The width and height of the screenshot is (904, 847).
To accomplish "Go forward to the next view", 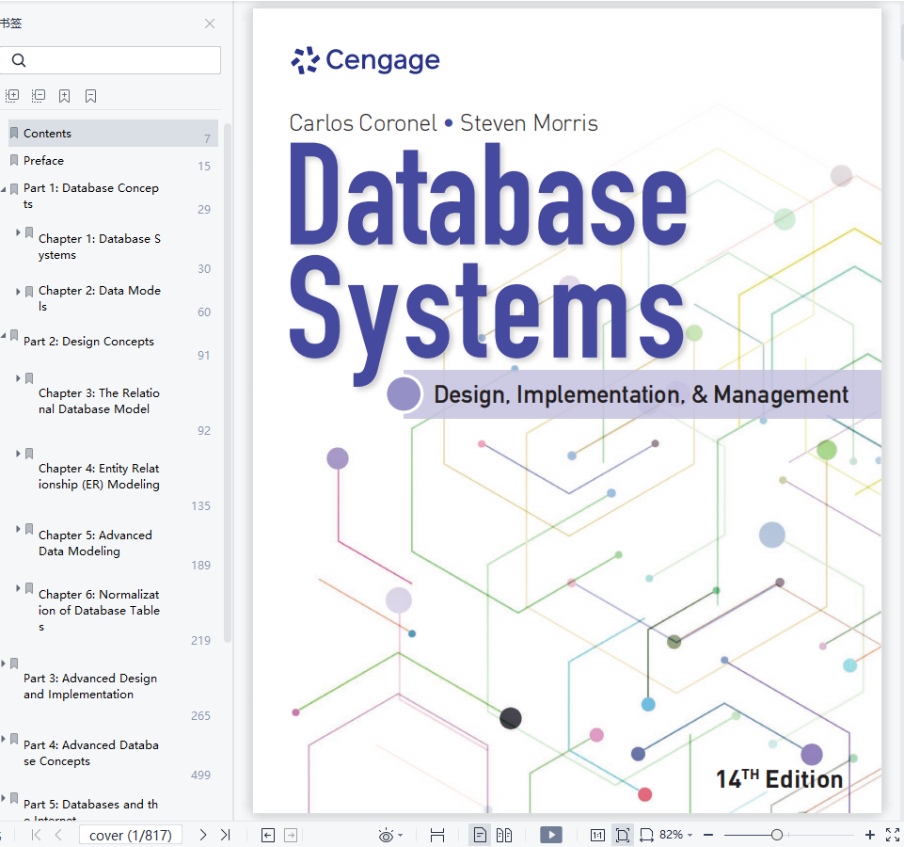I will [x=291, y=835].
